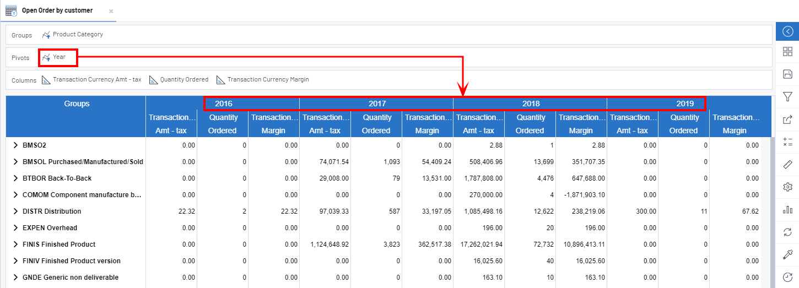Click the ruler measure icon
Image resolution: width=799 pixels, height=288 pixels.
click(787, 164)
